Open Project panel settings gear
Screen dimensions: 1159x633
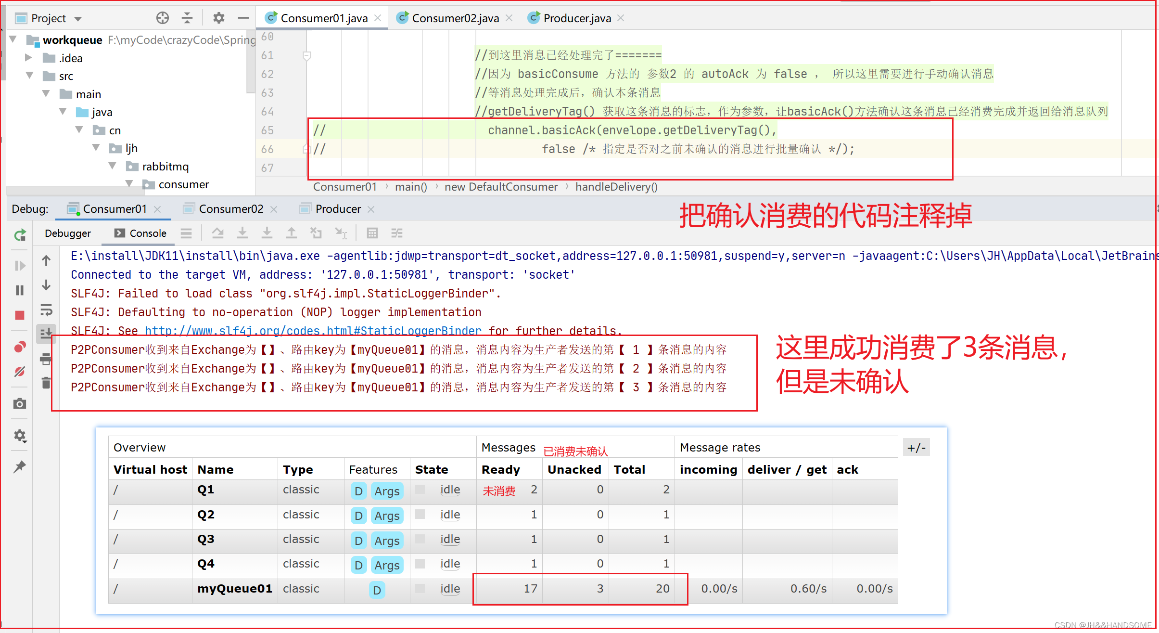pyautogui.click(x=219, y=18)
